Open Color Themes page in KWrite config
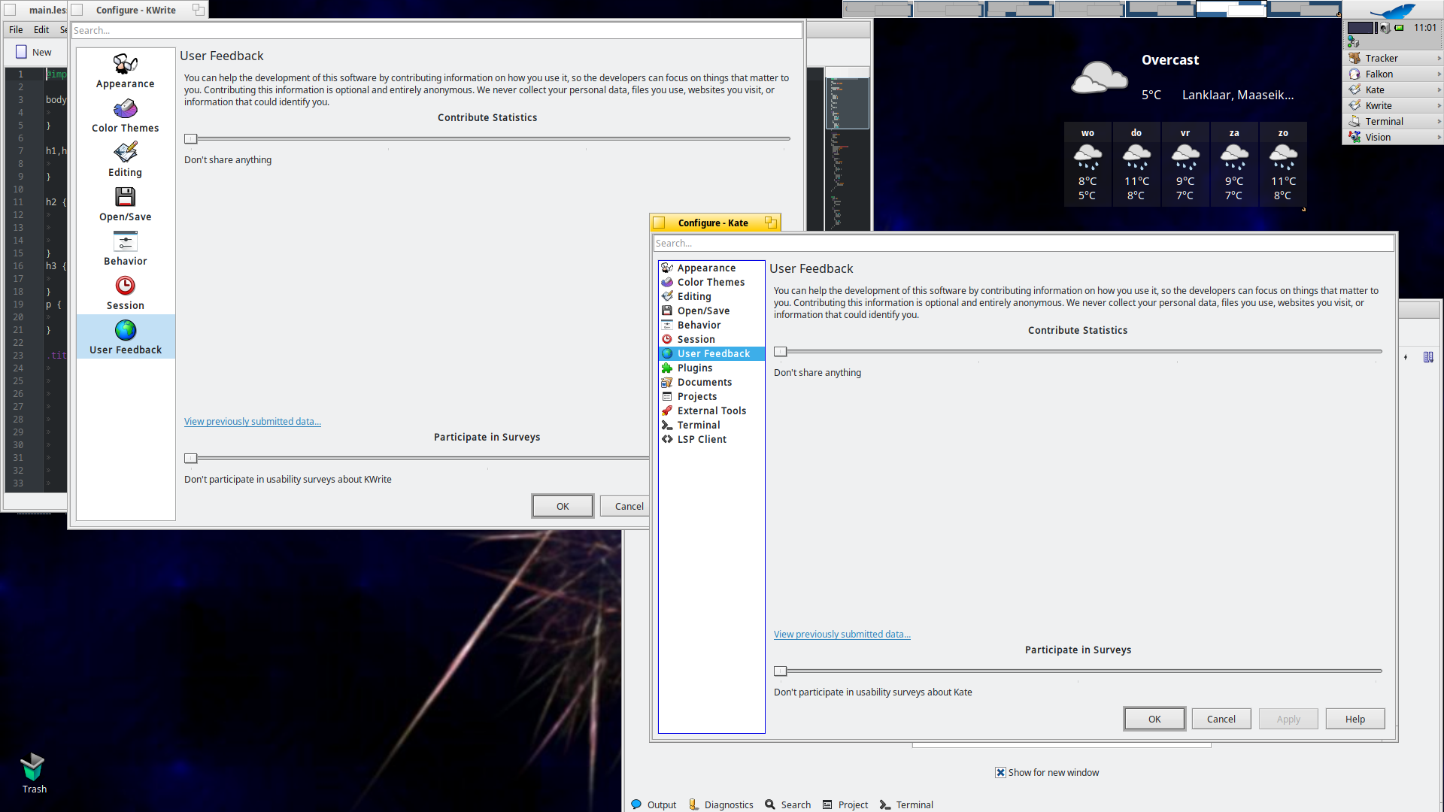 [126, 116]
